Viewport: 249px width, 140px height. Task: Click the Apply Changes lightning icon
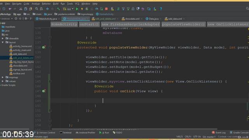(82, 9)
